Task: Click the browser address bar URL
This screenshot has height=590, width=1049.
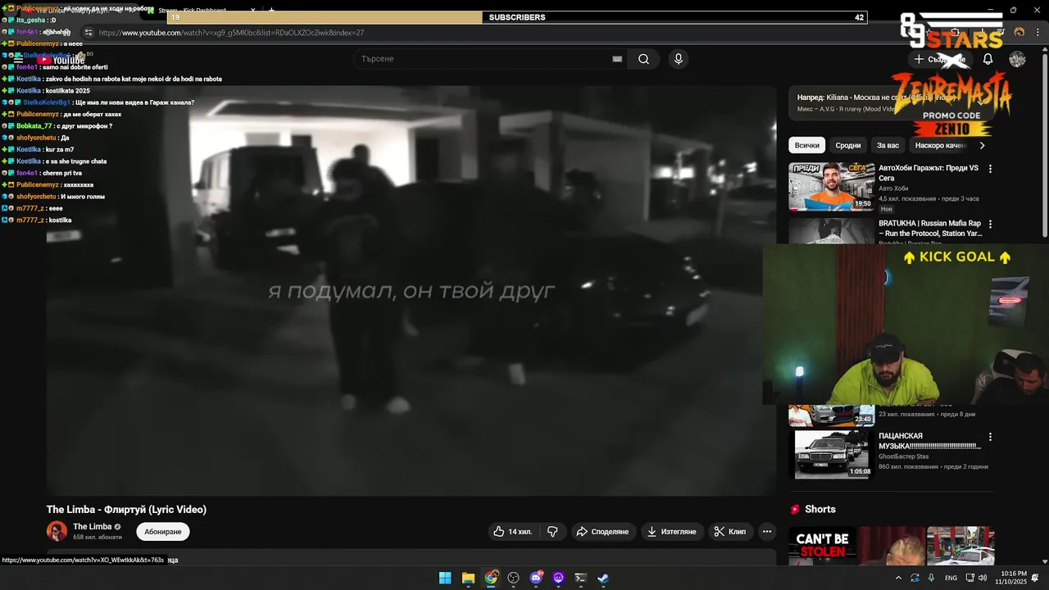Action: (231, 33)
